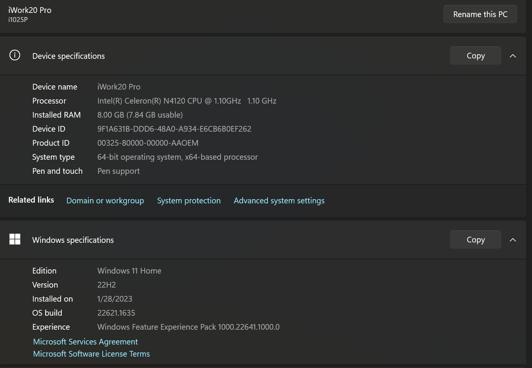This screenshot has width=532, height=368.
Task: Click the Windows logo icon beside Windows specifications
Action: (x=15, y=239)
